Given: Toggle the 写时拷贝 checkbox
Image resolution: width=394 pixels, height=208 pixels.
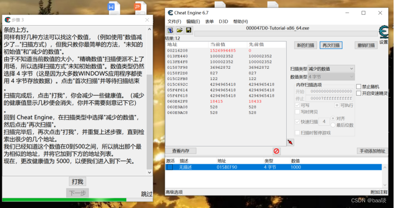Looking at the screenshot, I should [297, 112].
